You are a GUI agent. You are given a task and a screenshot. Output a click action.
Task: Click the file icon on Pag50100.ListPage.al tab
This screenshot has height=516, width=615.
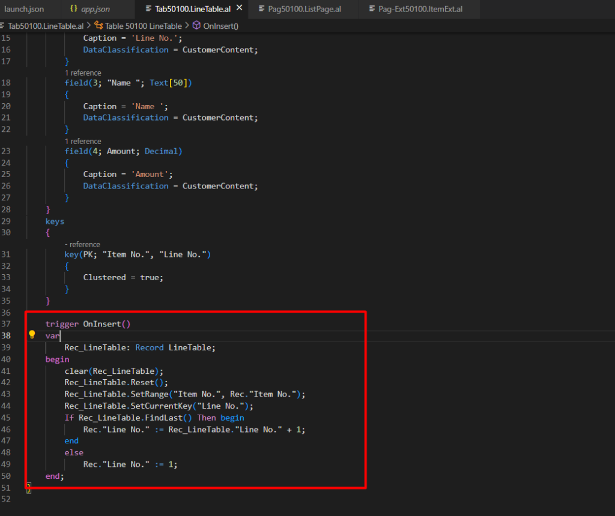coord(262,8)
